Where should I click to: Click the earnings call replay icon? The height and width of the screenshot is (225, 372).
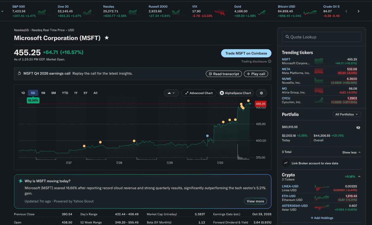pos(19,73)
